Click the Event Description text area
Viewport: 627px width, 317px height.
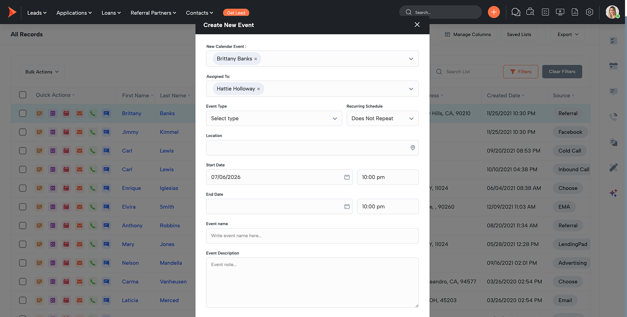pyautogui.click(x=312, y=283)
